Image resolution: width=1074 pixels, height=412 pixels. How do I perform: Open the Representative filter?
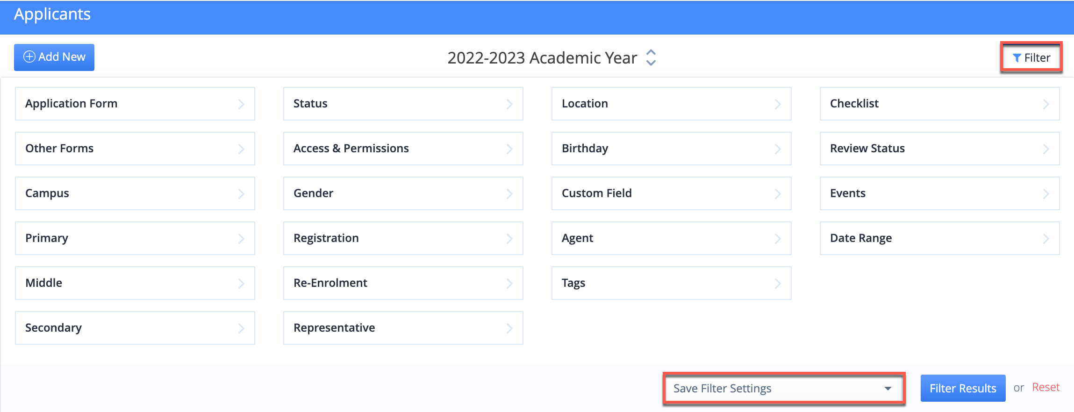click(403, 328)
